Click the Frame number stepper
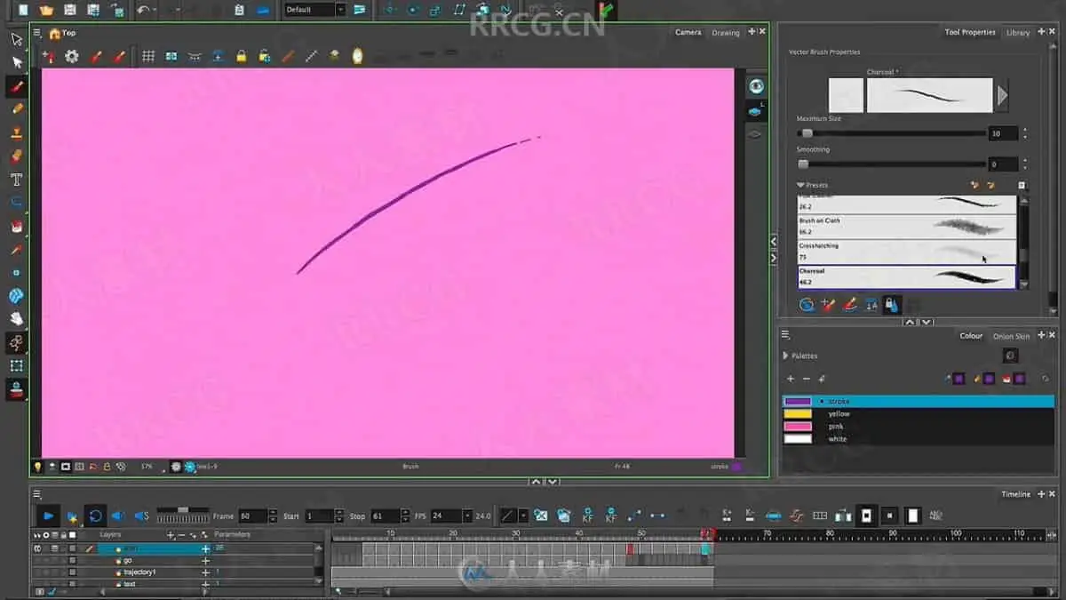 [272, 516]
